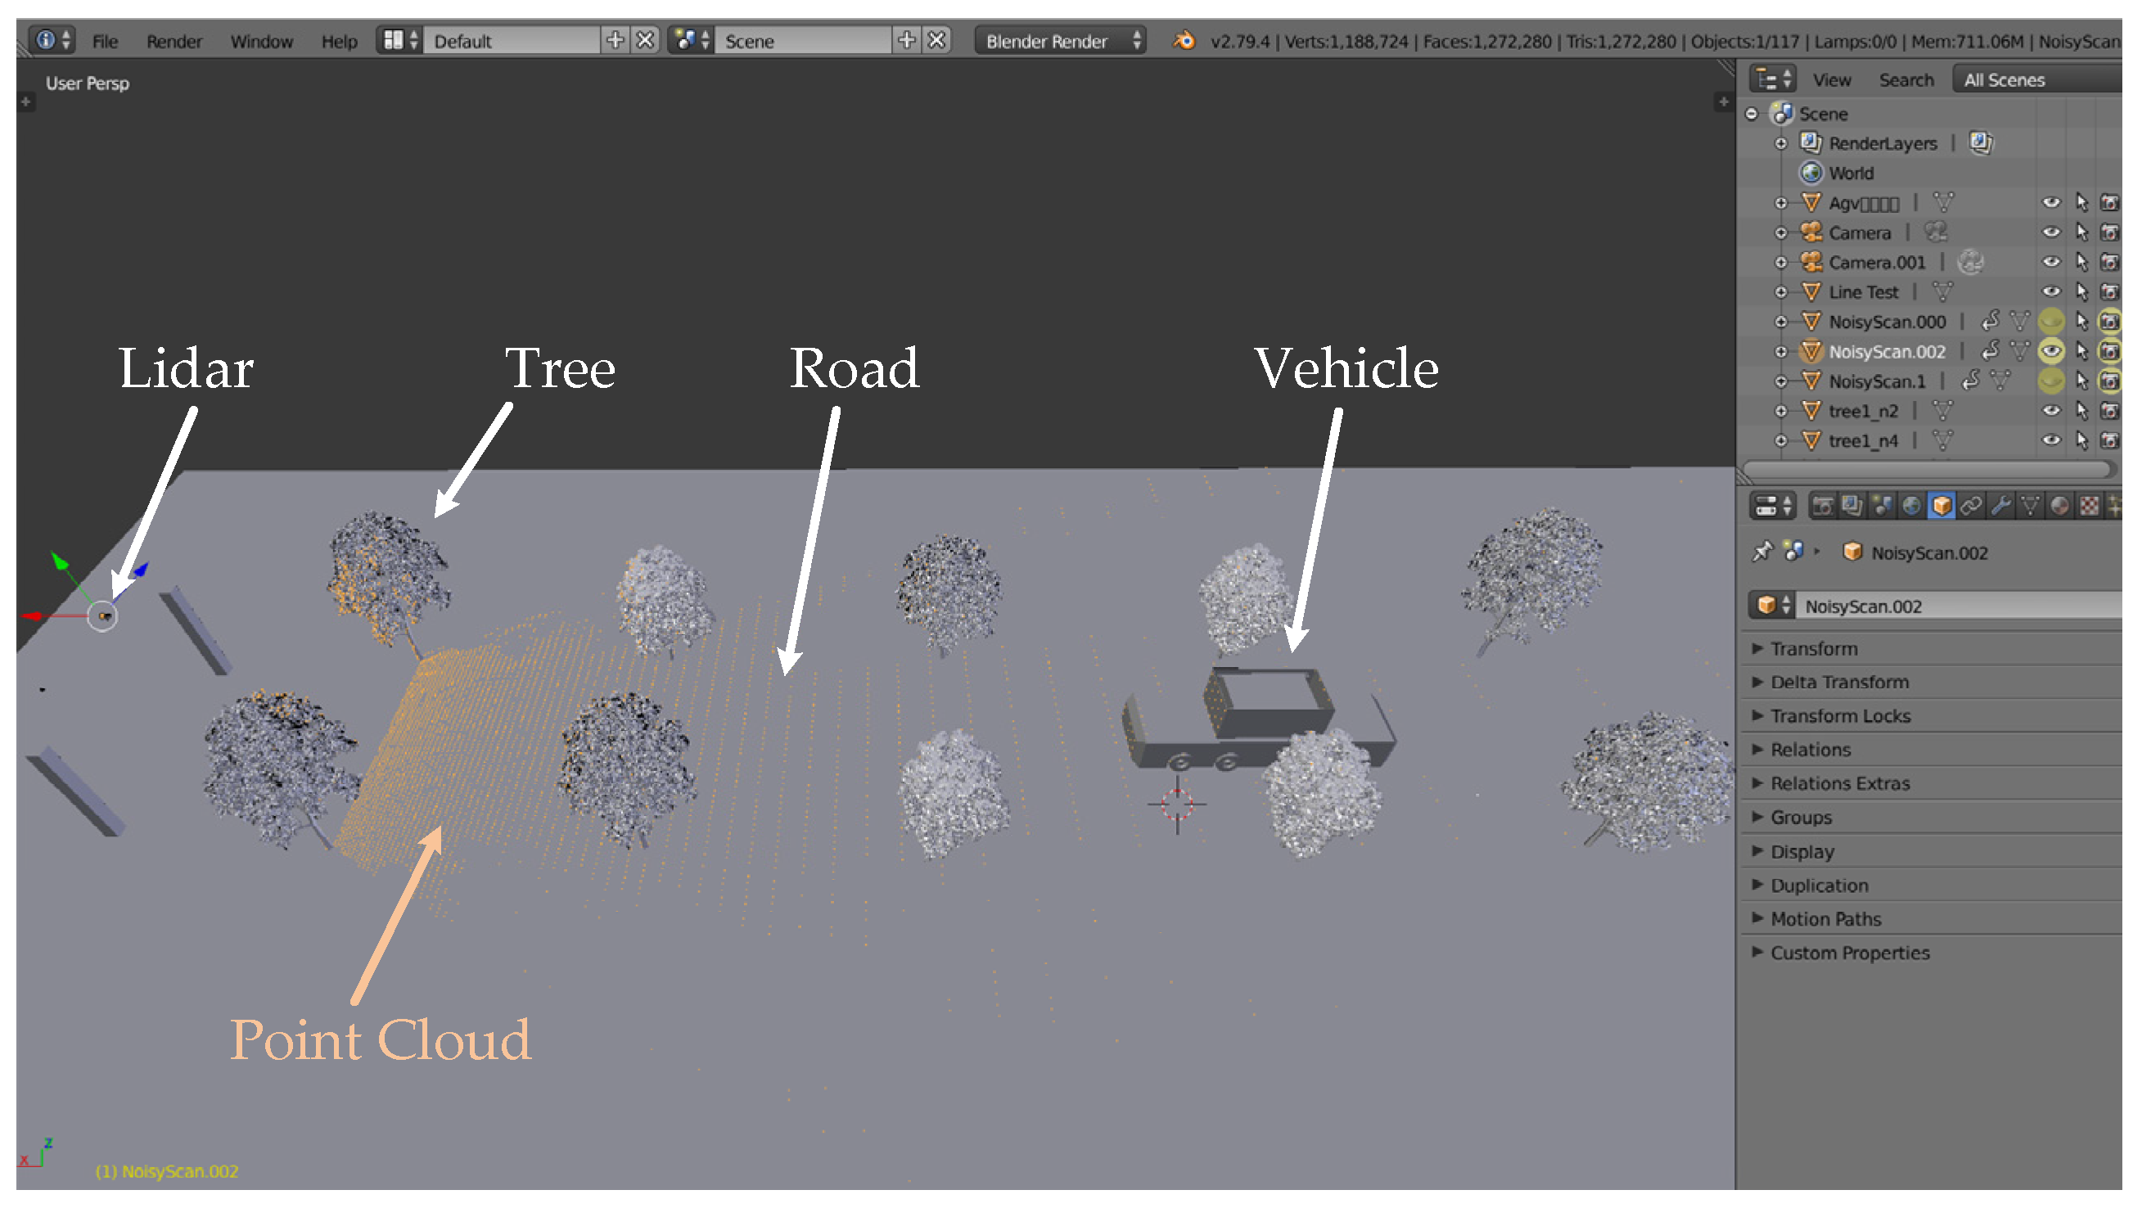The height and width of the screenshot is (1208, 2142).
Task: Open the Render menu
Action: point(174,42)
